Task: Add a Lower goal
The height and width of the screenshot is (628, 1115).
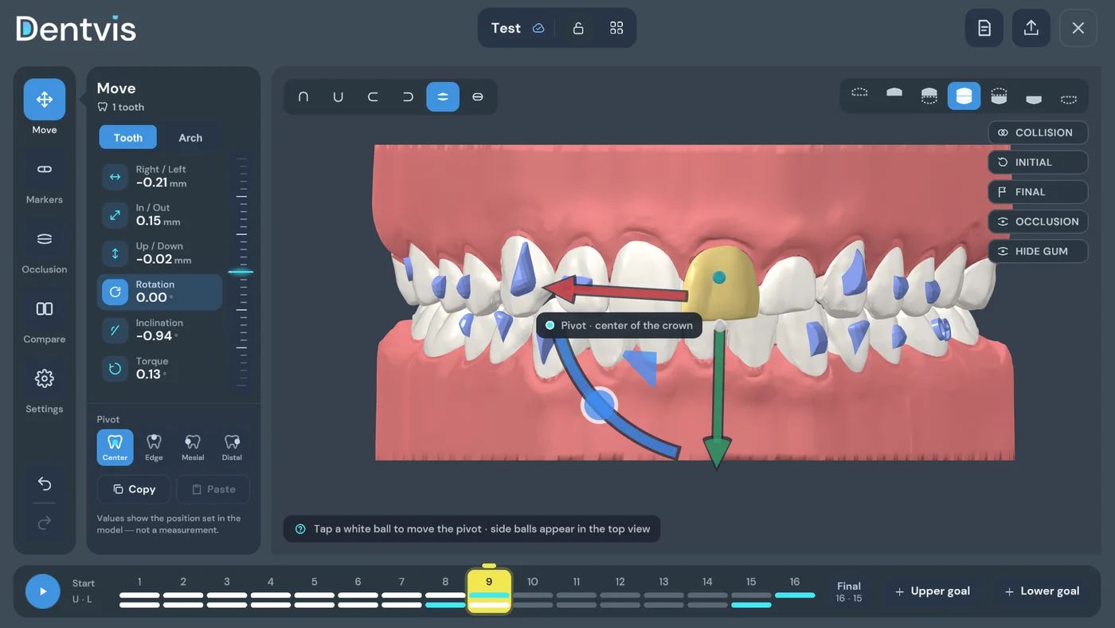Action: (x=1042, y=591)
